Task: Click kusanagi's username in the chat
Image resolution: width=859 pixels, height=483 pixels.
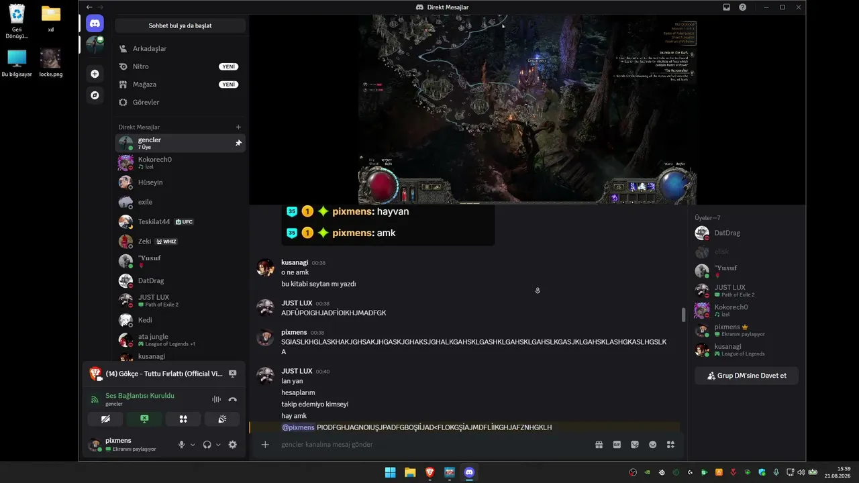Action: 295,262
